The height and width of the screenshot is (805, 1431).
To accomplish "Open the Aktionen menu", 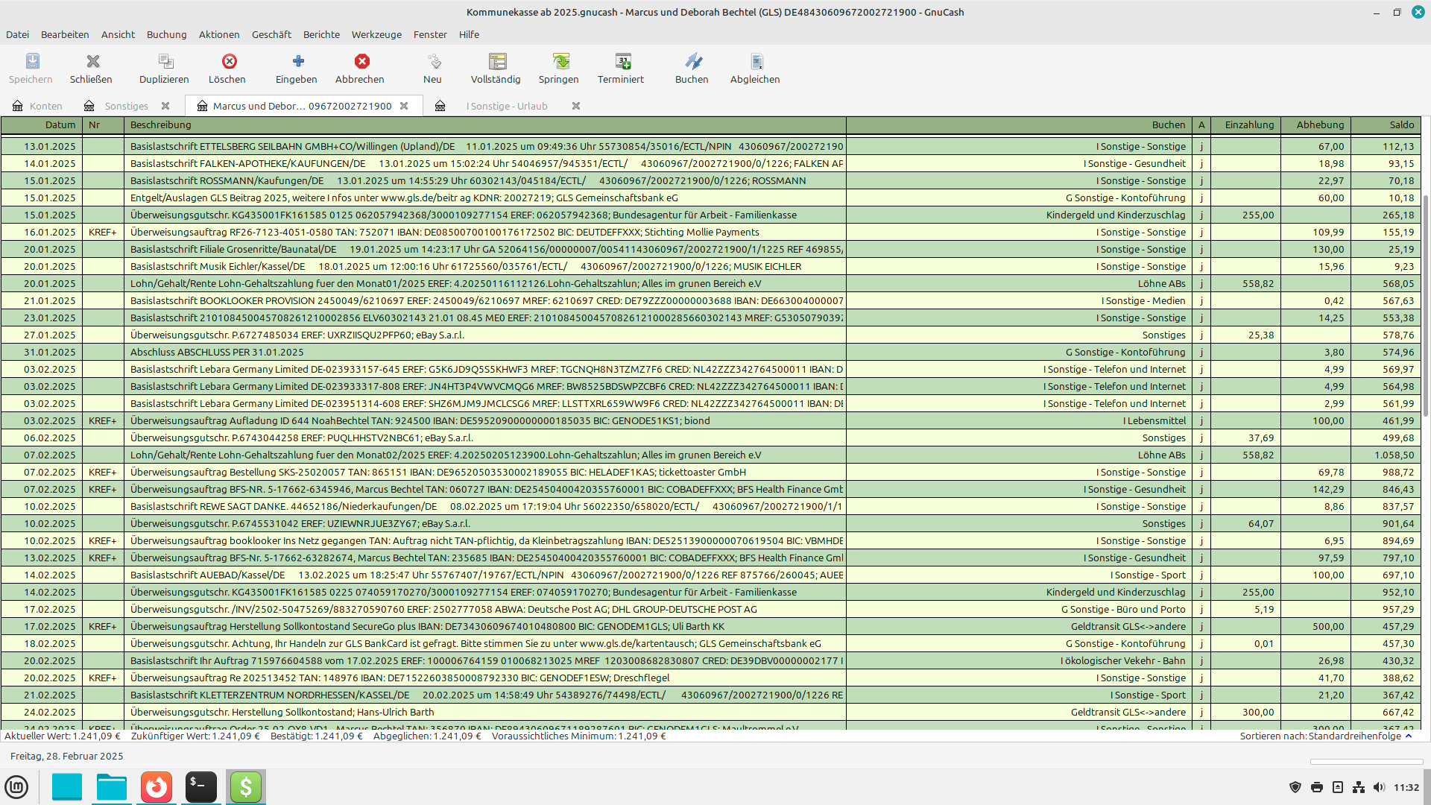I will (x=219, y=34).
